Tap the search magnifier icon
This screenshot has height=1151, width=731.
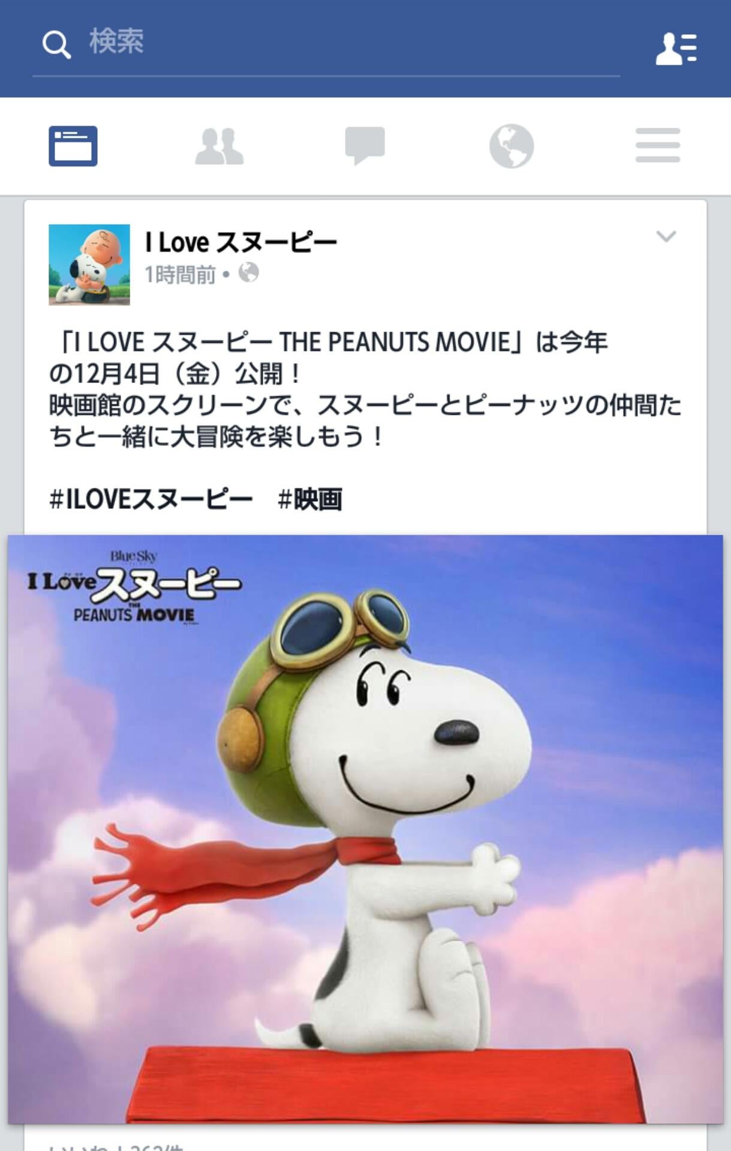57,45
